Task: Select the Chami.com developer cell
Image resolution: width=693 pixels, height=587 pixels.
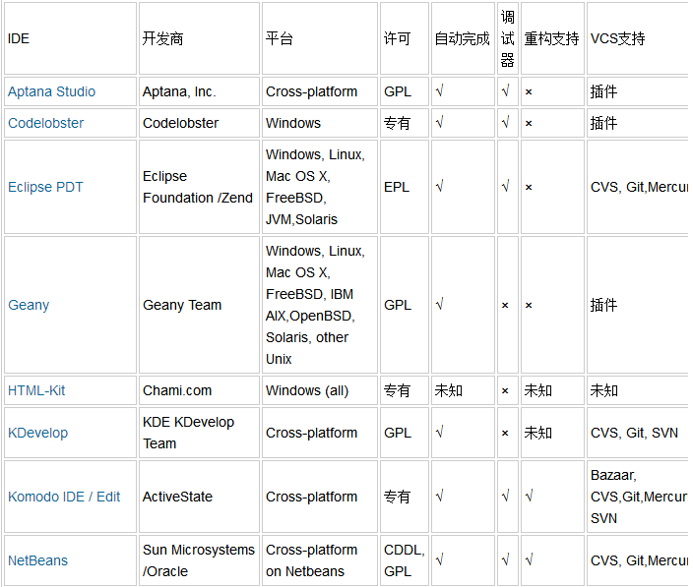Action: pos(177,390)
